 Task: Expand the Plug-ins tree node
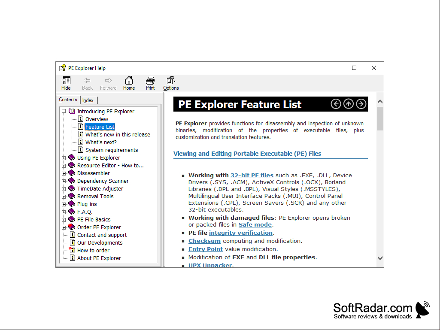64,204
